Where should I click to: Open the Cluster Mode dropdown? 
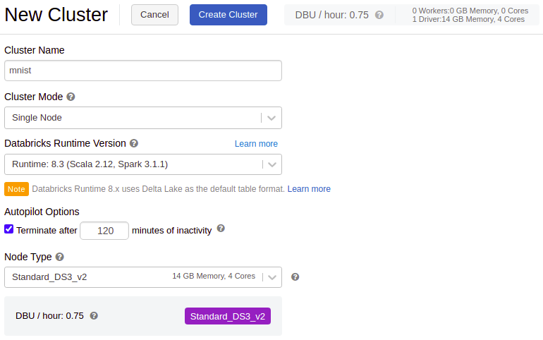[x=143, y=118]
